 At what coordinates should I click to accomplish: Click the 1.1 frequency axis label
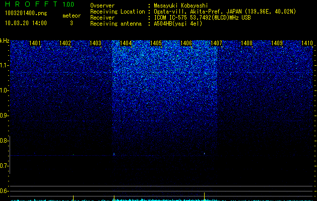click(x=4, y=65)
